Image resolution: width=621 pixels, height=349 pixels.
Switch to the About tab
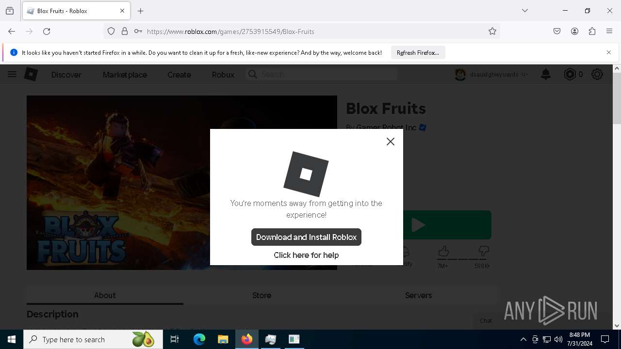point(105,295)
